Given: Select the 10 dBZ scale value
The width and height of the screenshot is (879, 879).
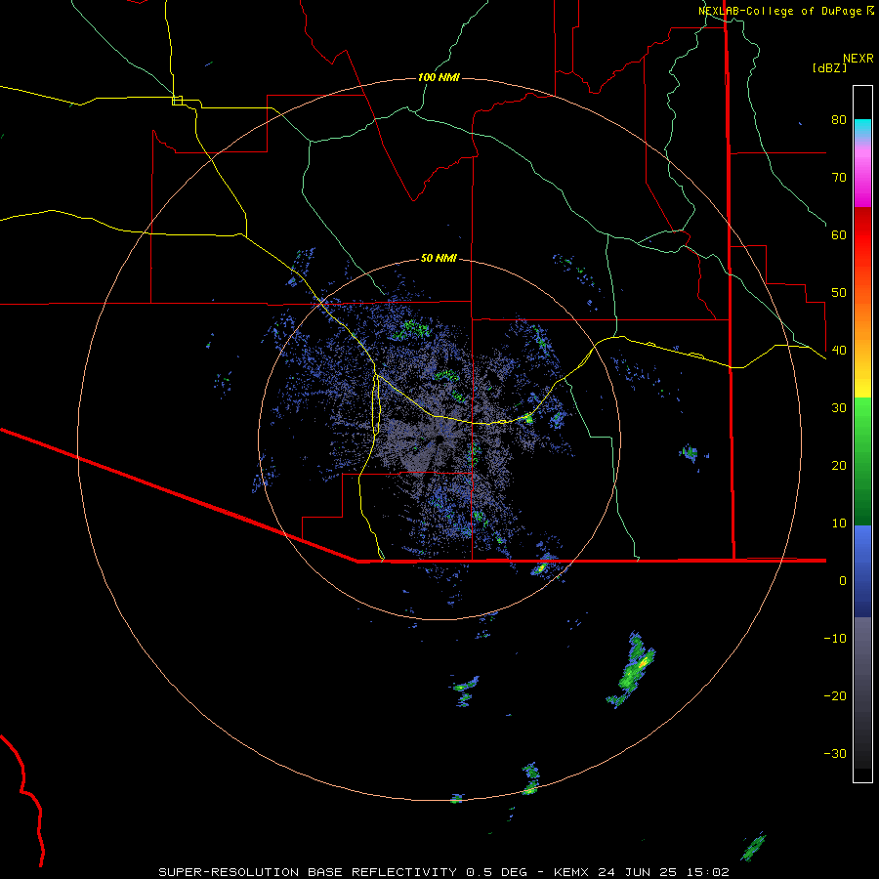Looking at the screenshot, I should (839, 523).
